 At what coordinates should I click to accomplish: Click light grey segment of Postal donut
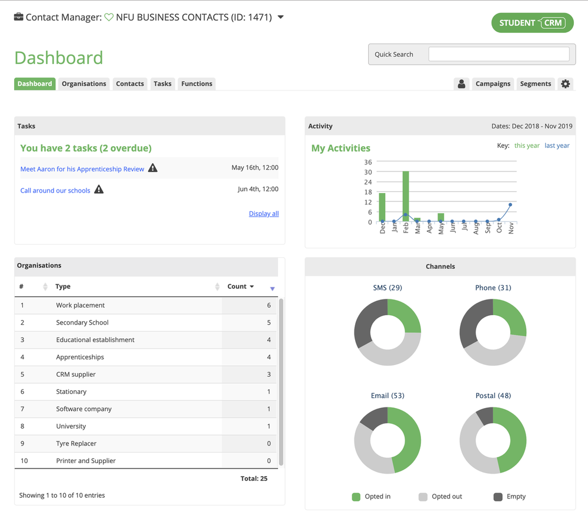pyautogui.click(x=470, y=448)
